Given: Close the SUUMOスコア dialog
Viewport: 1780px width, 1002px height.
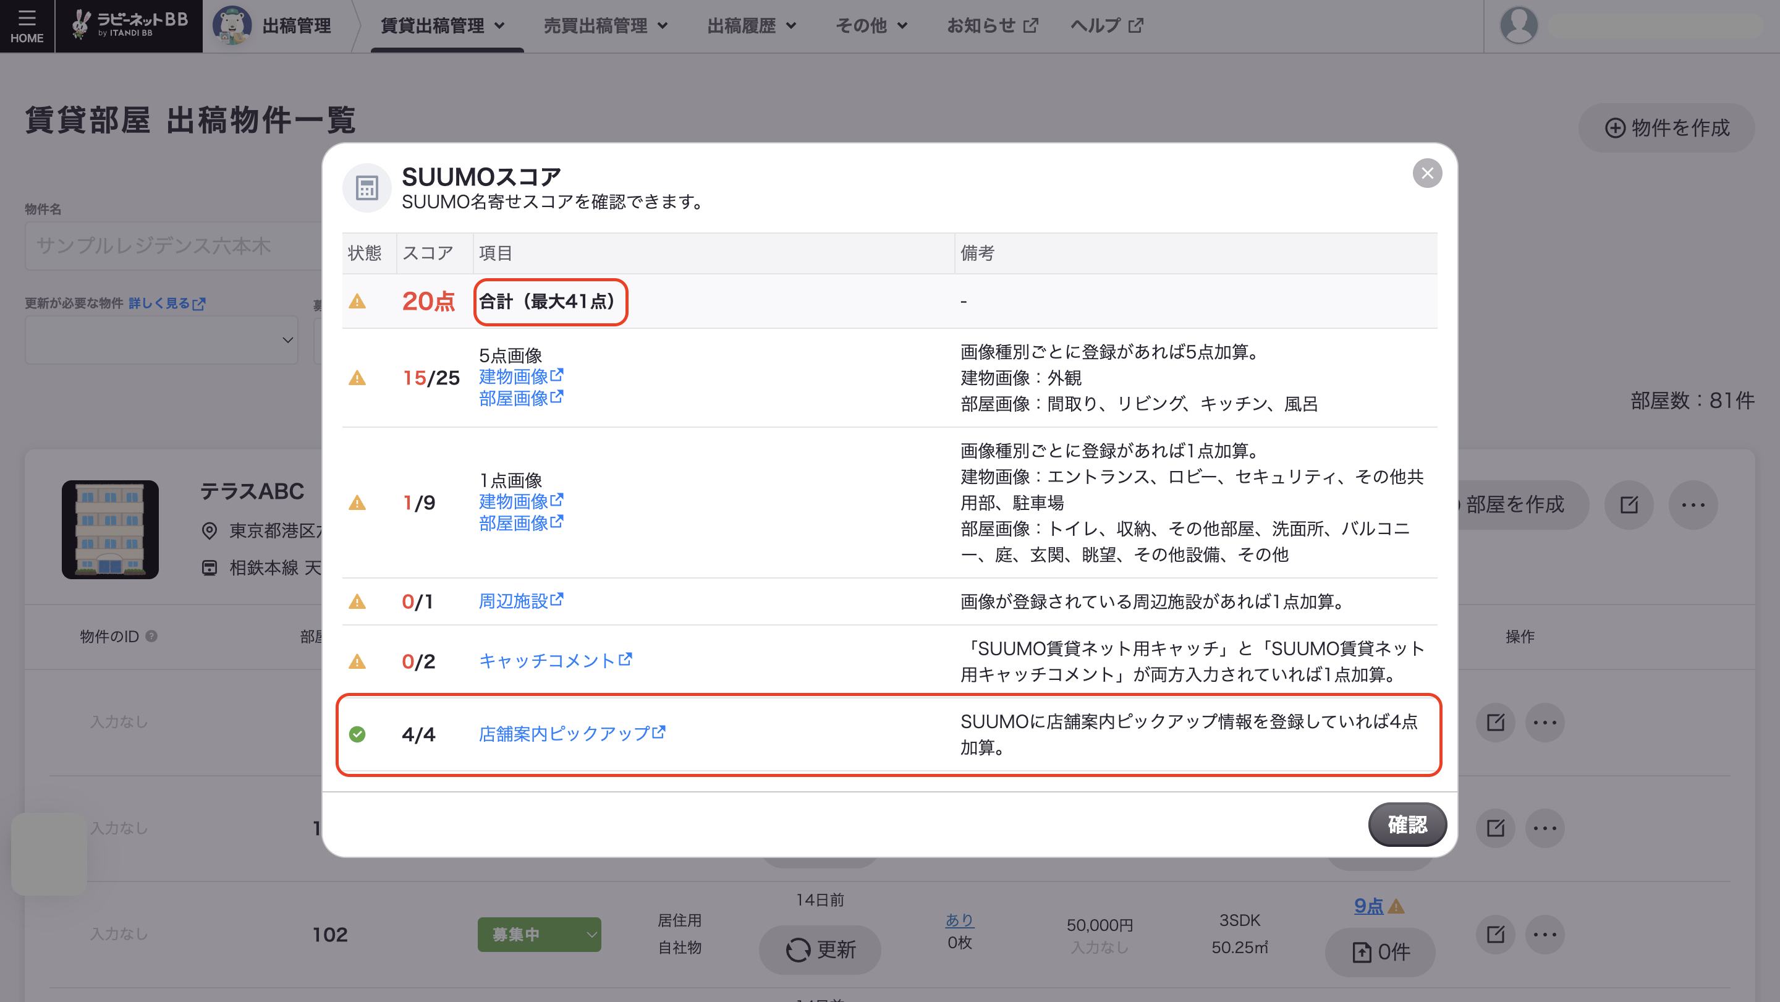Looking at the screenshot, I should [1426, 172].
